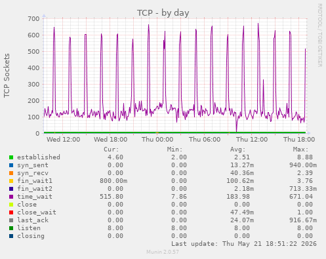
Task: Click the 700 y-axis tick label
Action: point(33,19)
